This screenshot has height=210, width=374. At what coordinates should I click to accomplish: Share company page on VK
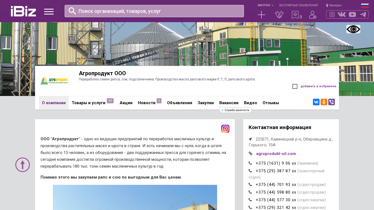[316, 102]
